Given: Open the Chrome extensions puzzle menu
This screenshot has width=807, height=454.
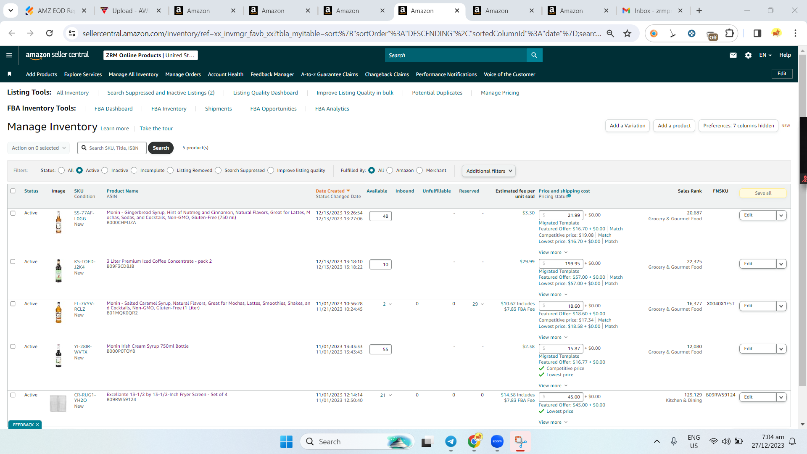Looking at the screenshot, I should coord(730,33).
